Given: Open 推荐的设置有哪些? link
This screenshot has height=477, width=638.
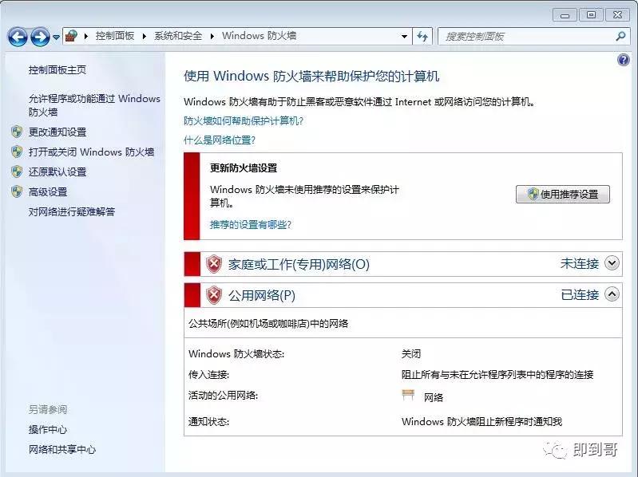Looking at the screenshot, I should pos(251,225).
